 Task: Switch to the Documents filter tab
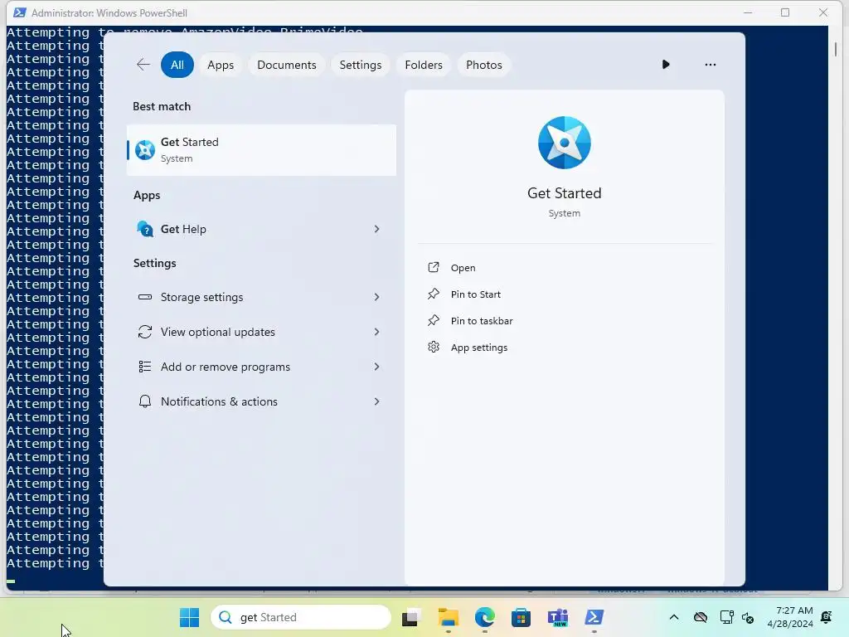(286, 65)
